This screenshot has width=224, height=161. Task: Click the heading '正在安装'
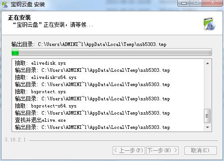pyautogui.click(x=20, y=18)
